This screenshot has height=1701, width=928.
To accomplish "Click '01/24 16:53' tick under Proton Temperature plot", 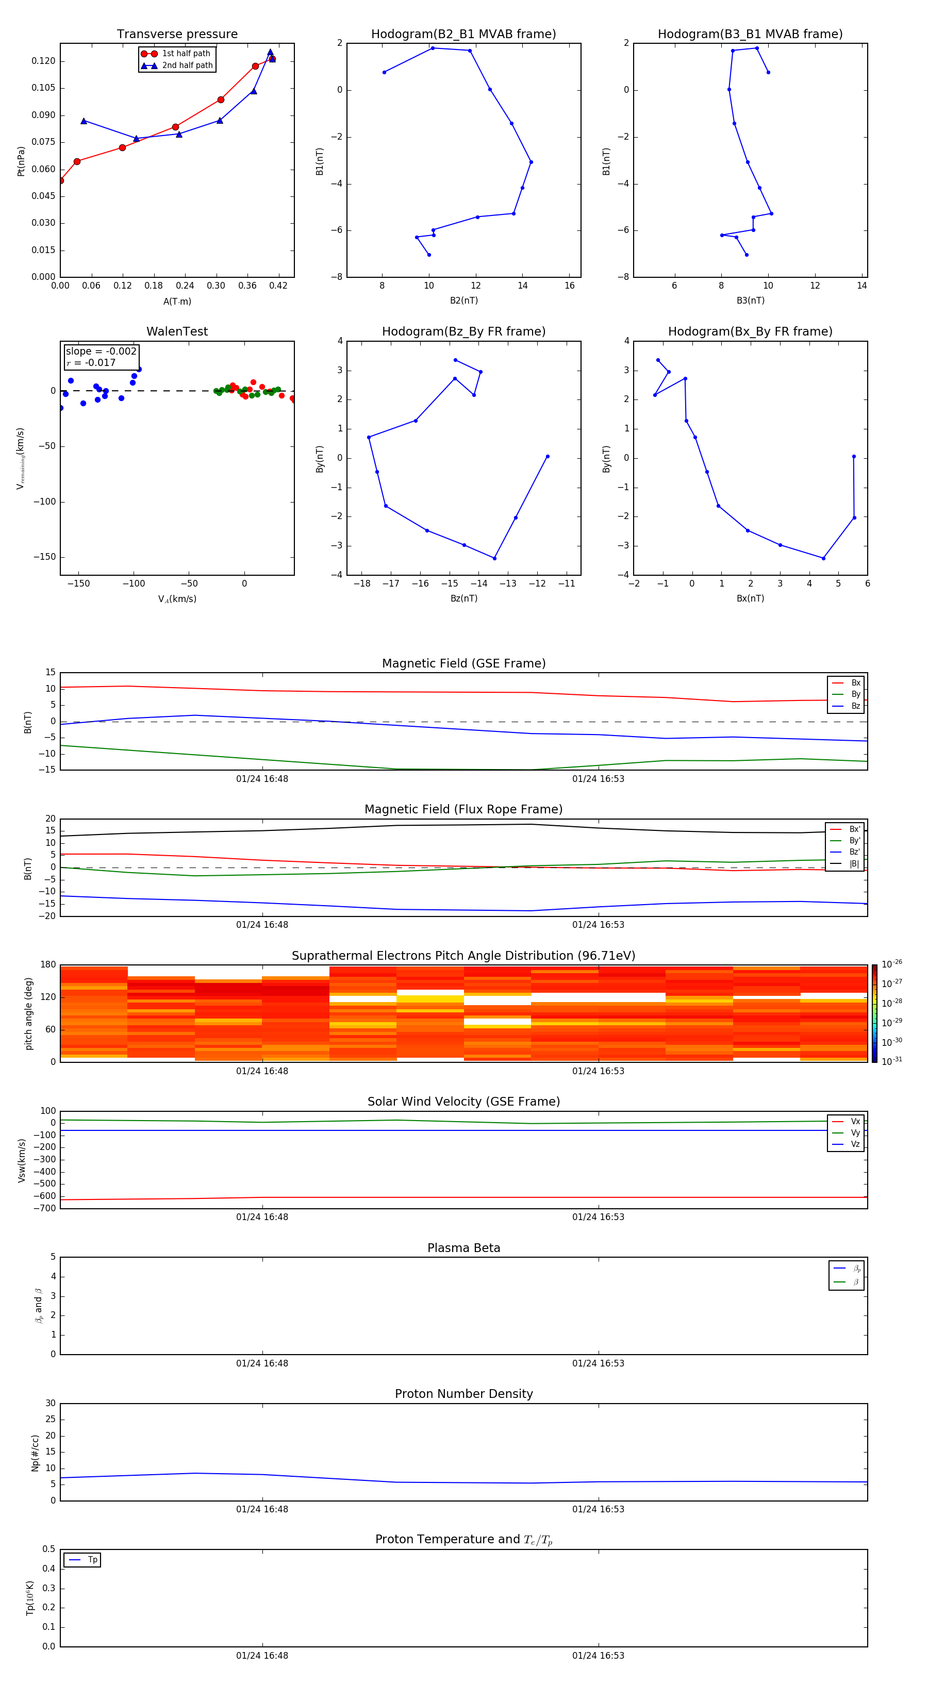I will (x=599, y=1656).
